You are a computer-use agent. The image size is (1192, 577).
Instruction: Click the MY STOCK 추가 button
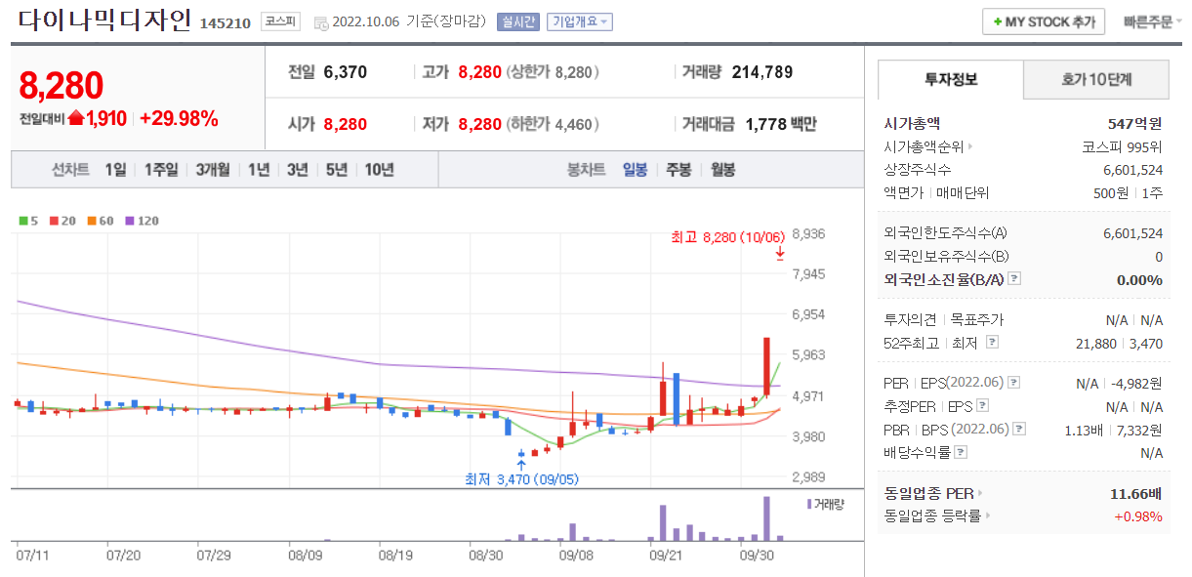(x=1044, y=21)
